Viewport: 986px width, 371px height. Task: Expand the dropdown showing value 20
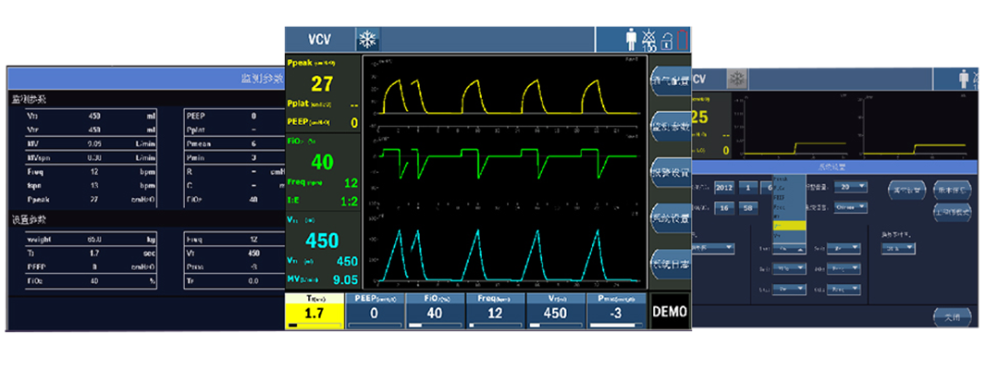pyautogui.click(x=848, y=187)
